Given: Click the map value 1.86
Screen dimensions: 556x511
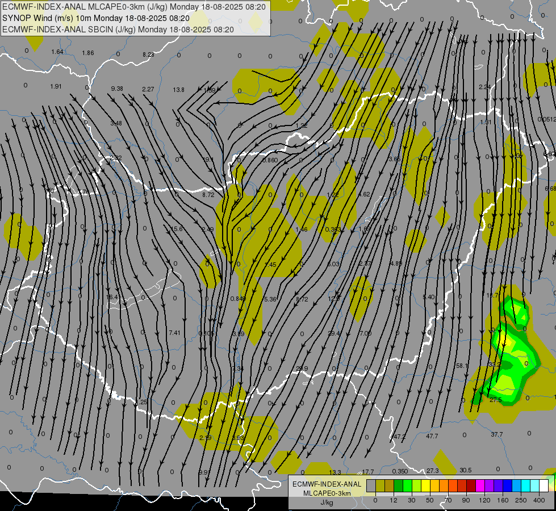Looking at the screenshot, I should [88, 53].
